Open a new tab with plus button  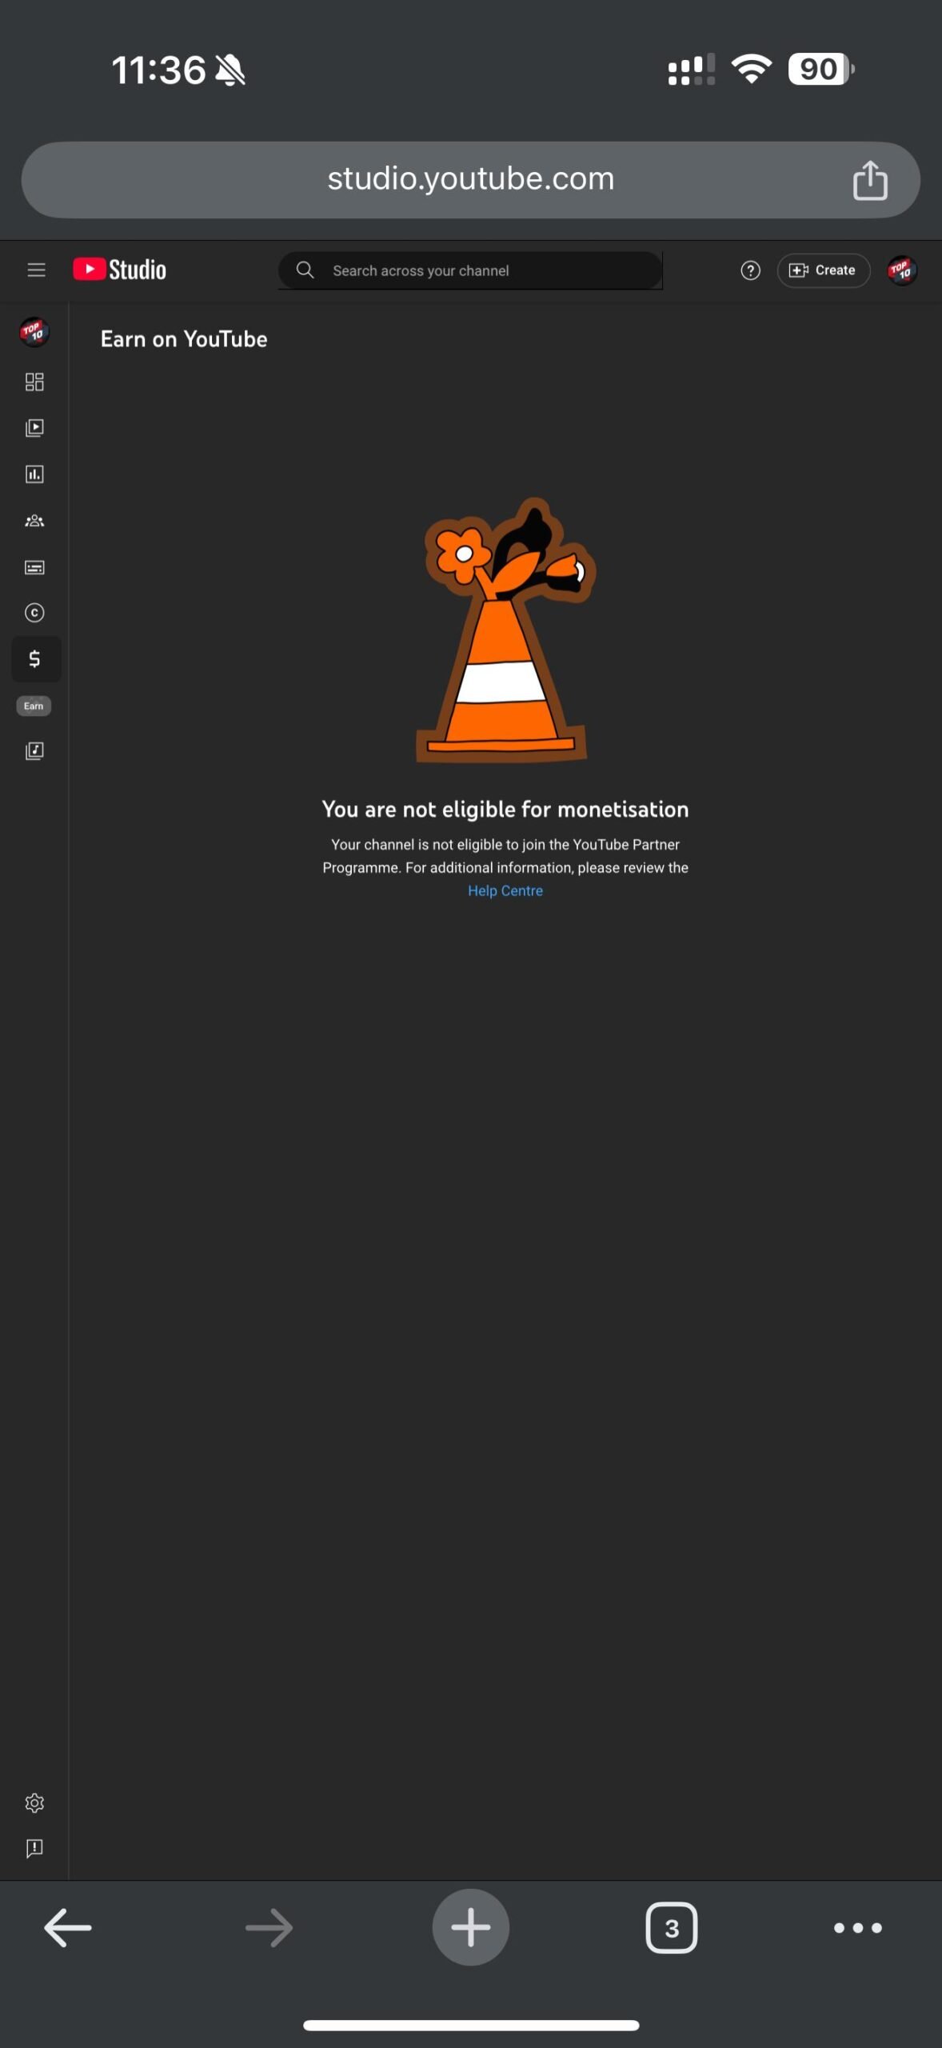(471, 1927)
